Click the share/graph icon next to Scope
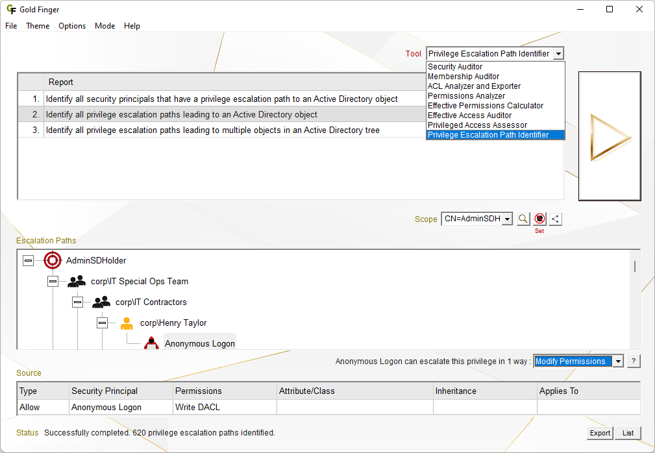The height and width of the screenshot is (453, 655). [555, 219]
